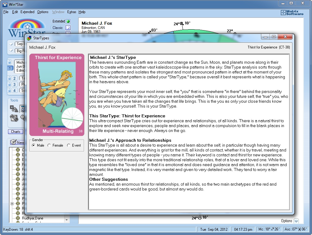Click the number grid tool icon in Tools
The width and height of the screenshot is (312, 235).
coord(23,109)
